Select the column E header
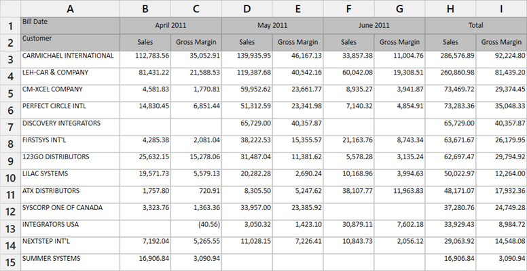The height and width of the screenshot is (271, 527). tap(298, 8)
